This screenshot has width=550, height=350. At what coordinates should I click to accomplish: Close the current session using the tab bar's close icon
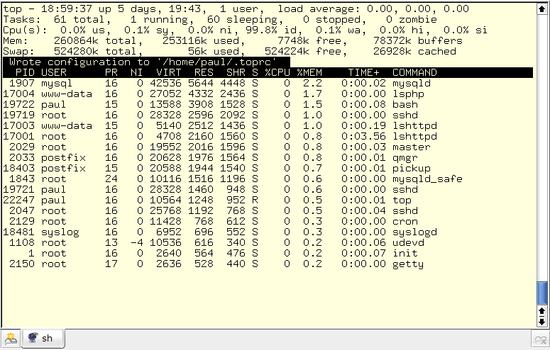[540, 339]
